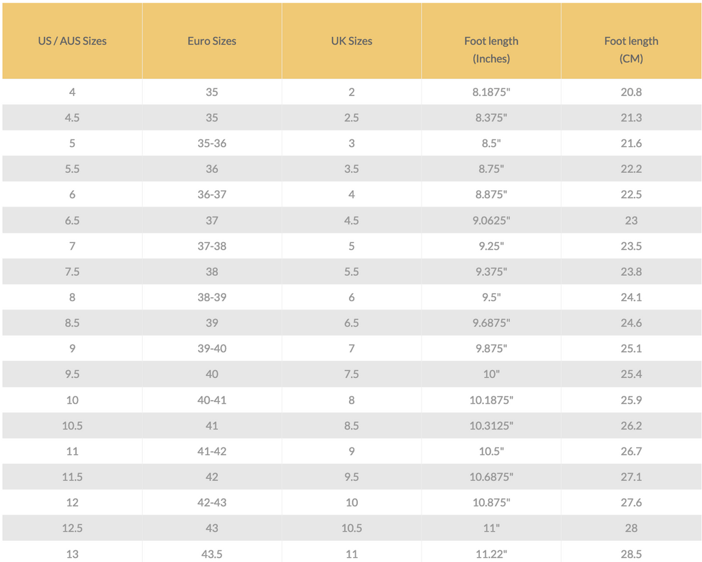Select the 8.1875" foot length cell
This screenshot has height=562, width=702.
(491, 92)
